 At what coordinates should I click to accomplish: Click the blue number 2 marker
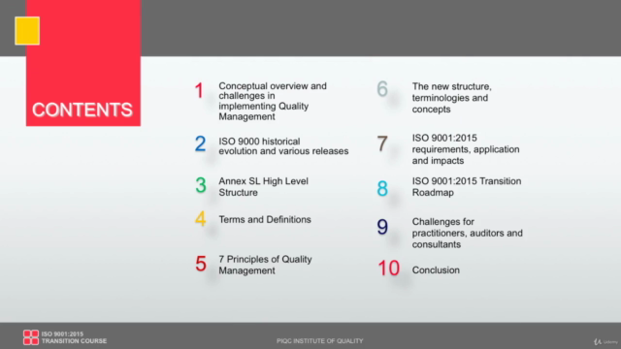coord(201,144)
